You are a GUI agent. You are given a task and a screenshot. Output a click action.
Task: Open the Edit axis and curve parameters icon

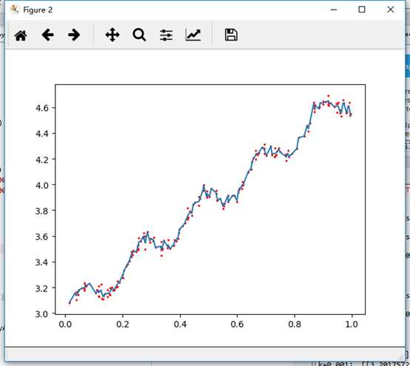[x=193, y=35]
